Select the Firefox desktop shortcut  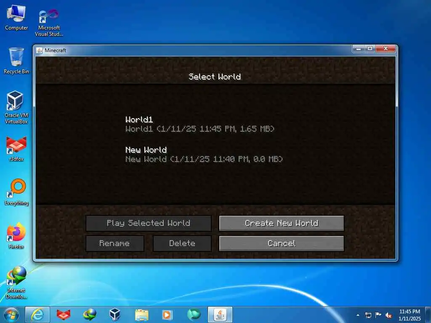click(x=16, y=236)
